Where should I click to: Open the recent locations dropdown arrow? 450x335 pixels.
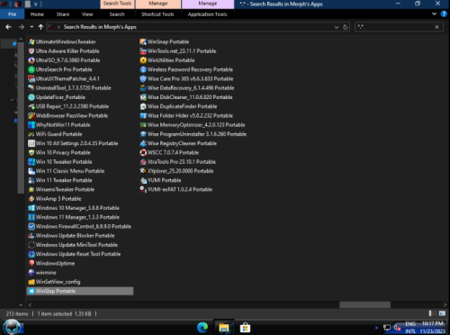click(x=31, y=27)
